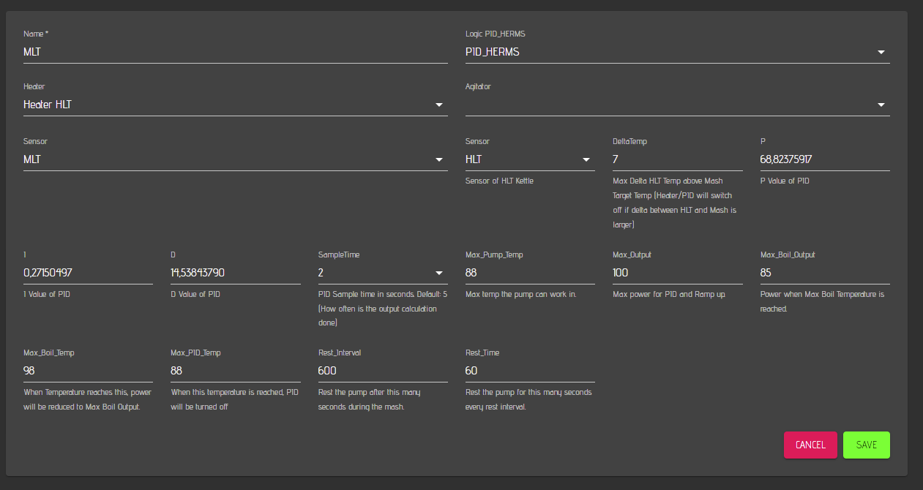Click the DeltaTemp field showing 7
Image resolution: width=923 pixels, height=490 pixels.
tap(676, 159)
